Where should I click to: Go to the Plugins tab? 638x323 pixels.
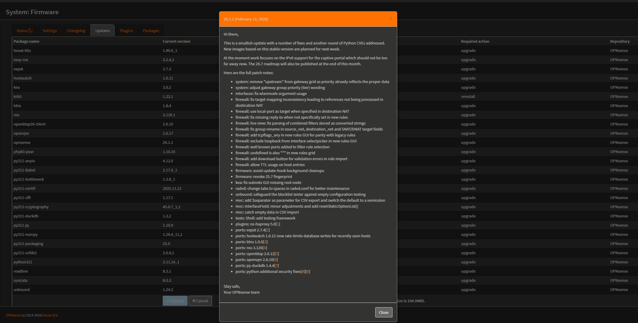(x=126, y=31)
